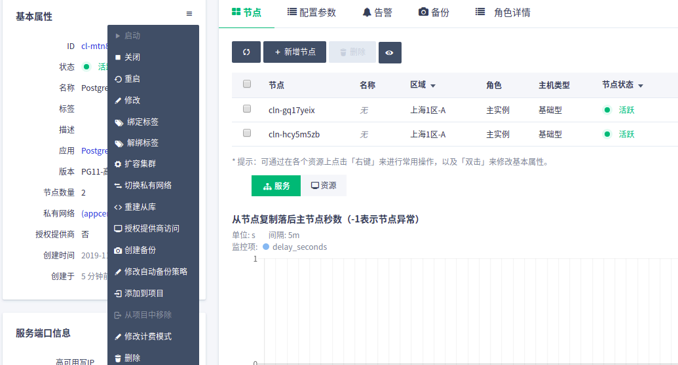This screenshot has height=365, width=678.
Task: Click the camera icon on 备份 tab
Action: pyautogui.click(x=423, y=12)
